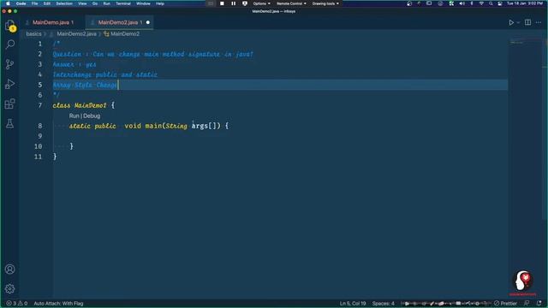
Task: Open the File menu
Action: tap(34, 3)
